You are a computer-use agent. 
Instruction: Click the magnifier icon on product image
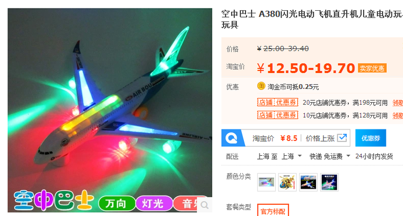click(205, 205)
